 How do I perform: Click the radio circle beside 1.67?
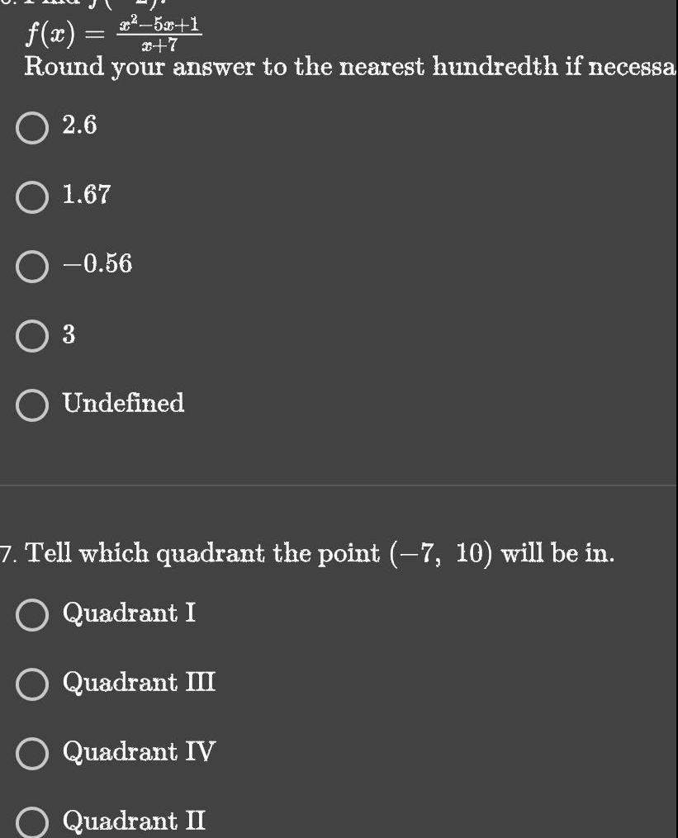pyautogui.click(x=32, y=196)
